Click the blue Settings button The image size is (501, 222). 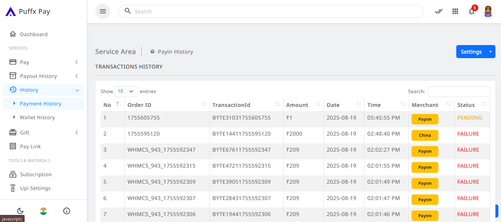(471, 52)
